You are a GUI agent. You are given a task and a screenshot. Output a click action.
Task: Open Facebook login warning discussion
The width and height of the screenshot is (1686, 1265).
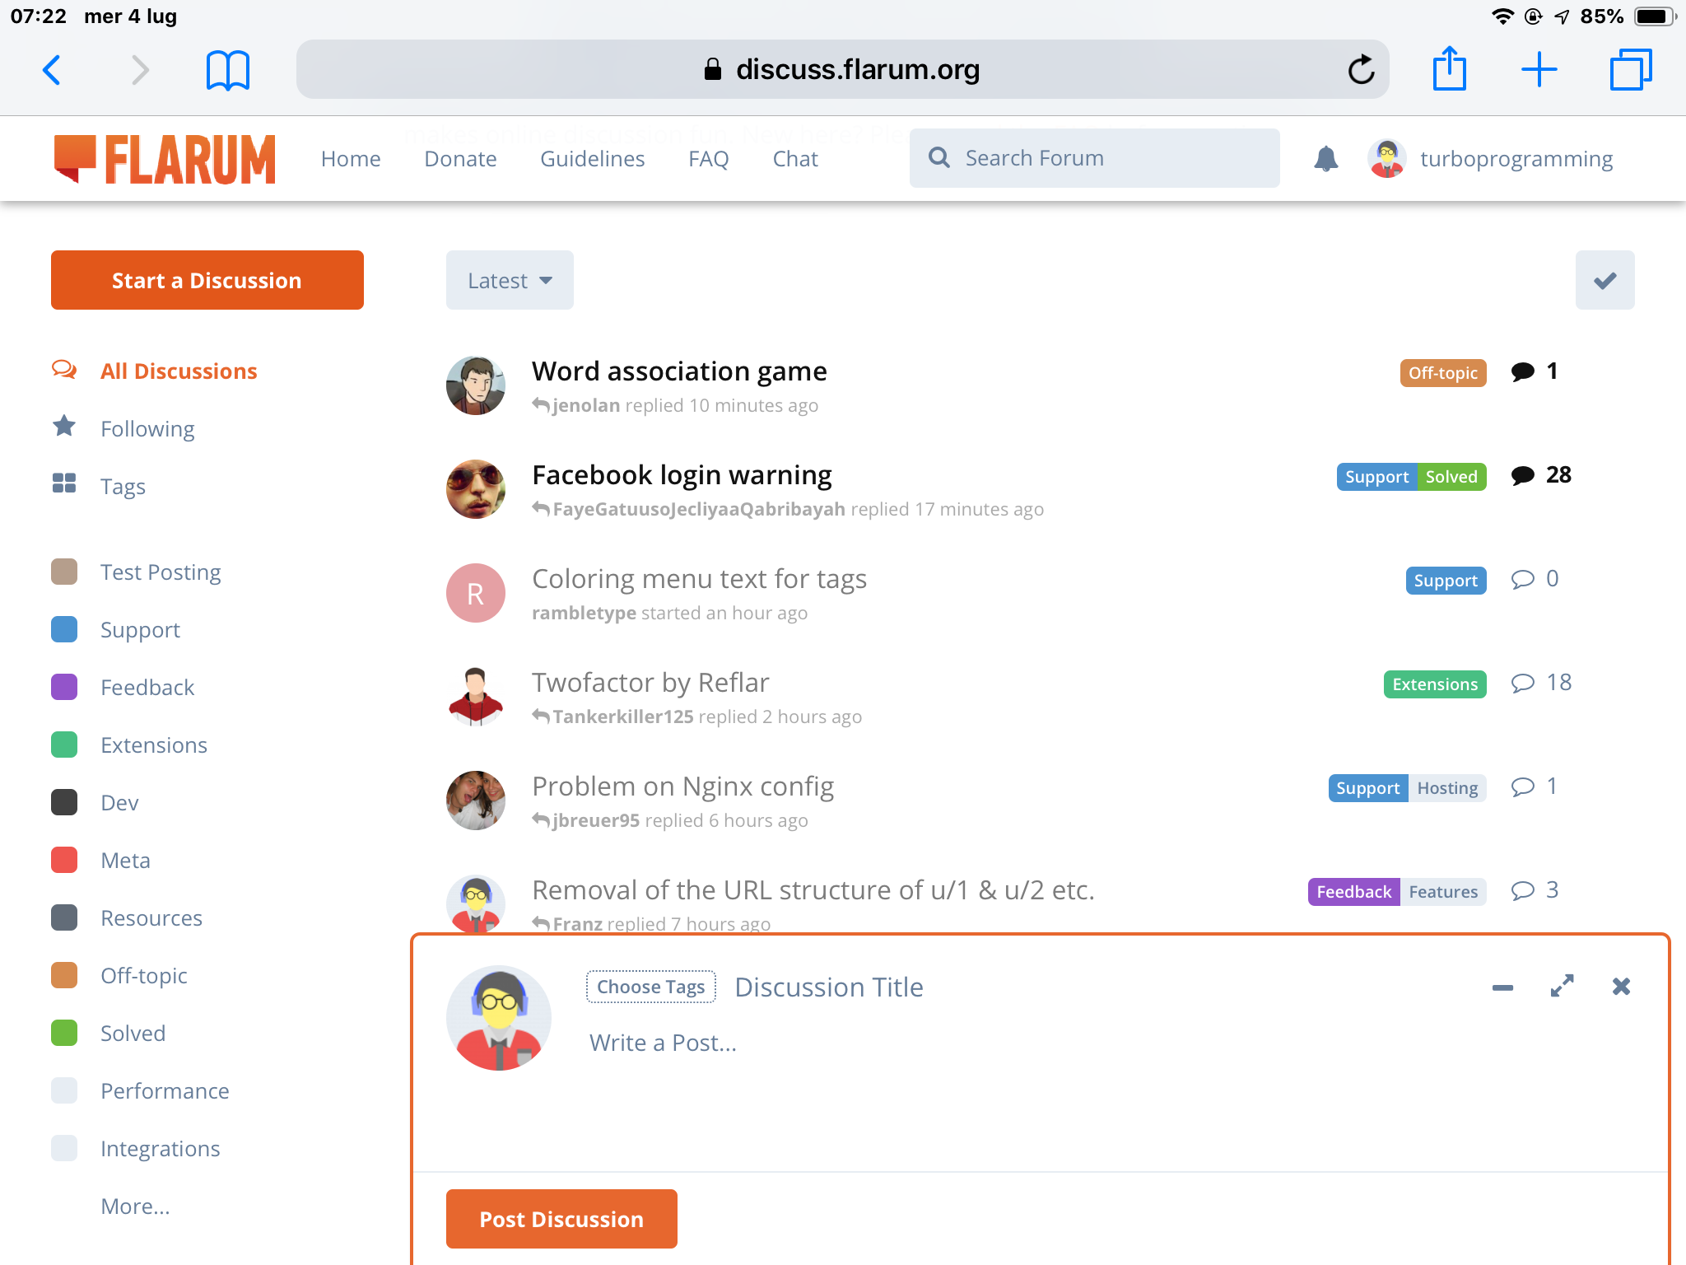(x=682, y=475)
